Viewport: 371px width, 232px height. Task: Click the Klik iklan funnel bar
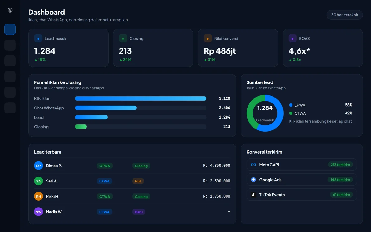click(141, 98)
